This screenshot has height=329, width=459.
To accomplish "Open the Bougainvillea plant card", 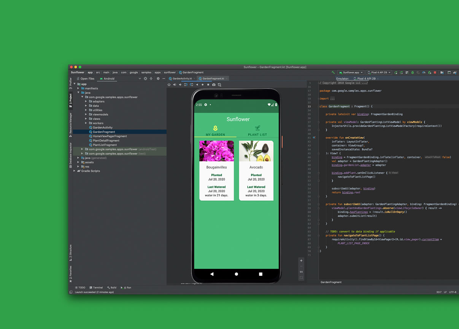I will coord(216,171).
